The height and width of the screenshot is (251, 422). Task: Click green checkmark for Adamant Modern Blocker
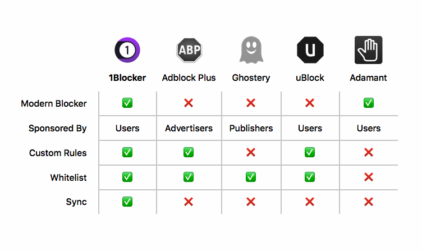369,103
